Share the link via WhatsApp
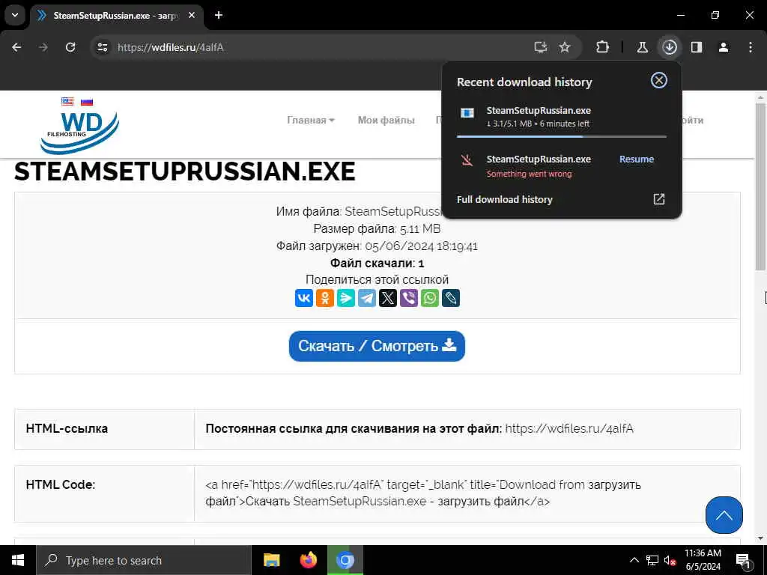This screenshot has width=767, height=575. (x=430, y=298)
